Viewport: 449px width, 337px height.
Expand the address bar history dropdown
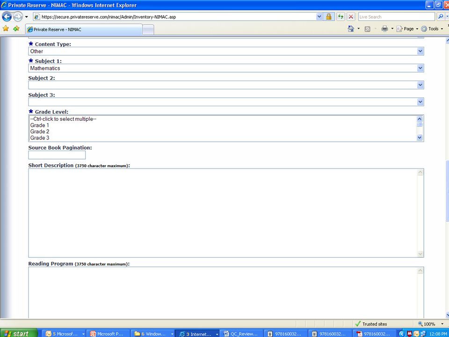tap(319, 17)
